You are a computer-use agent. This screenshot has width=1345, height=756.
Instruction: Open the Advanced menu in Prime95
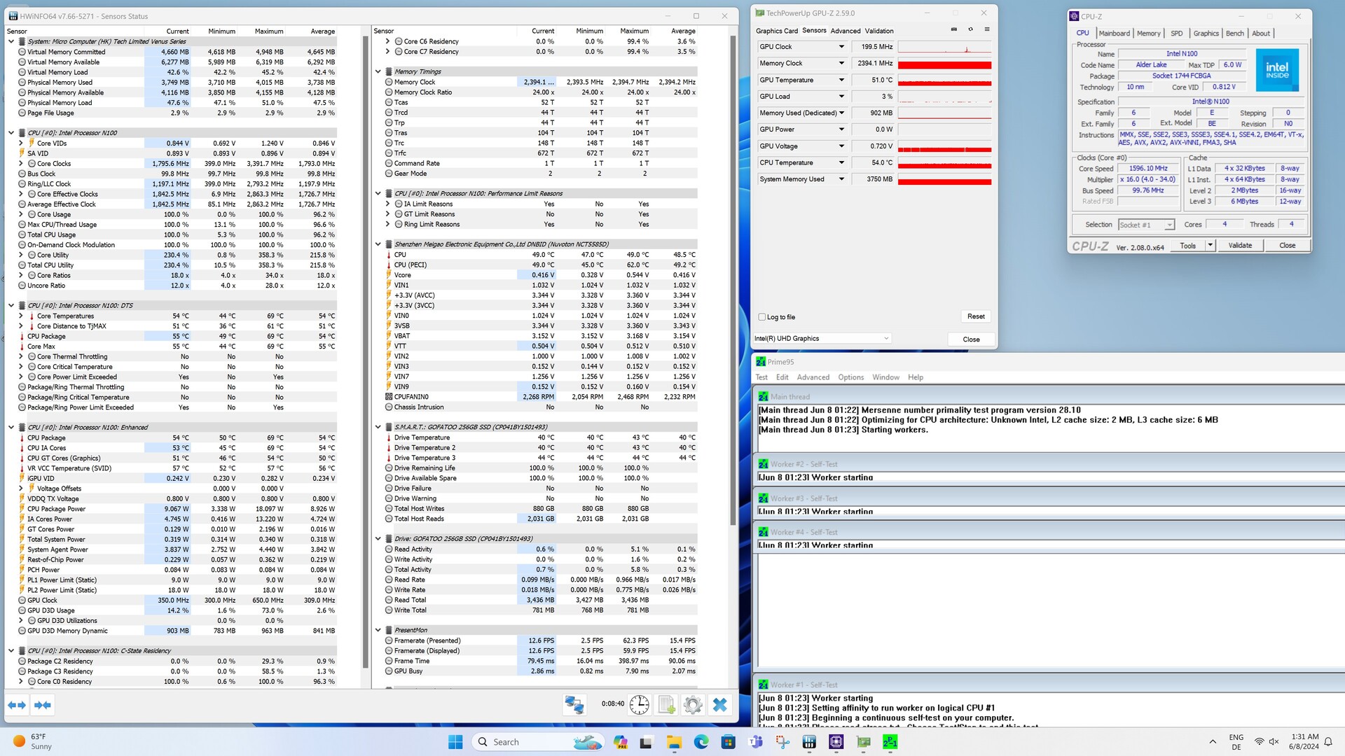pyautogui.click(x=813, y=377)
